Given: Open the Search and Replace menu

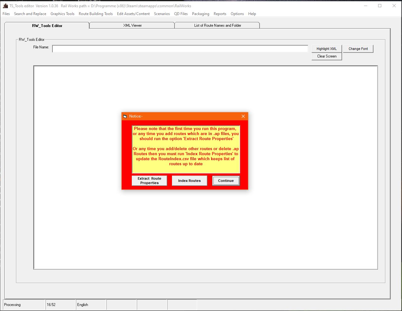Looking at the screenshot, I should click(30, 14).
